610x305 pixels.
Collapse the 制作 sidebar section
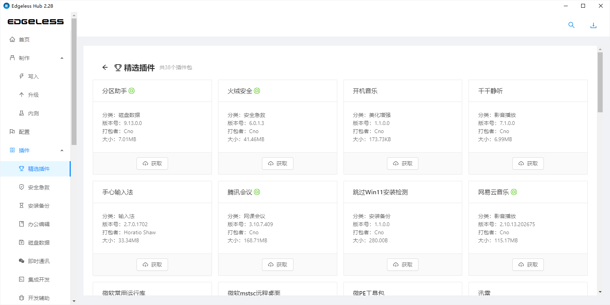[62, 58]
